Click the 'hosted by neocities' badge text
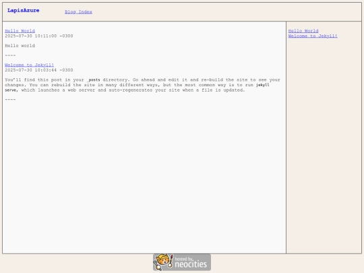Screen dimensions: 364x273 click(x=191, y=262)
